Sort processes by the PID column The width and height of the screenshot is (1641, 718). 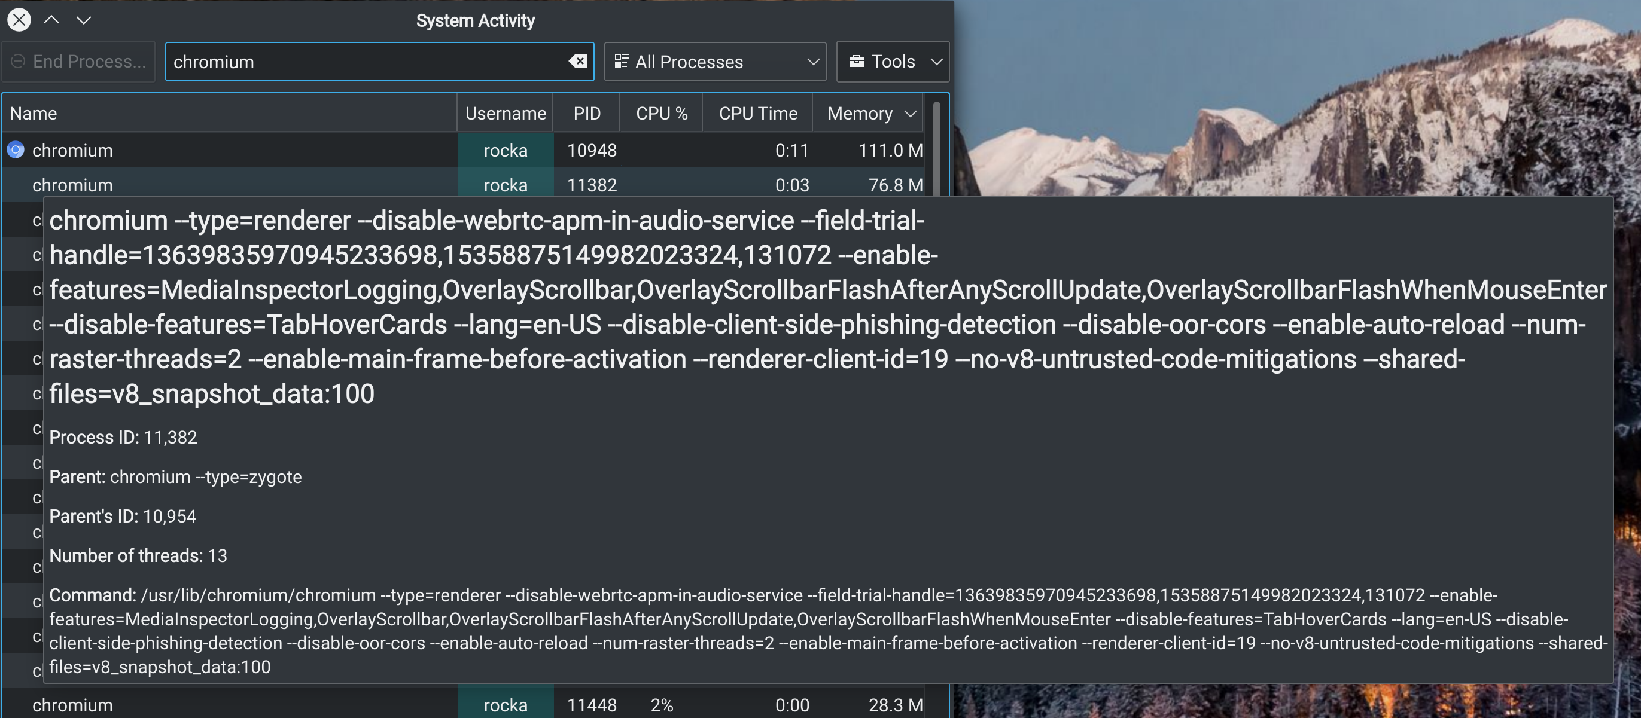point(586,112)
